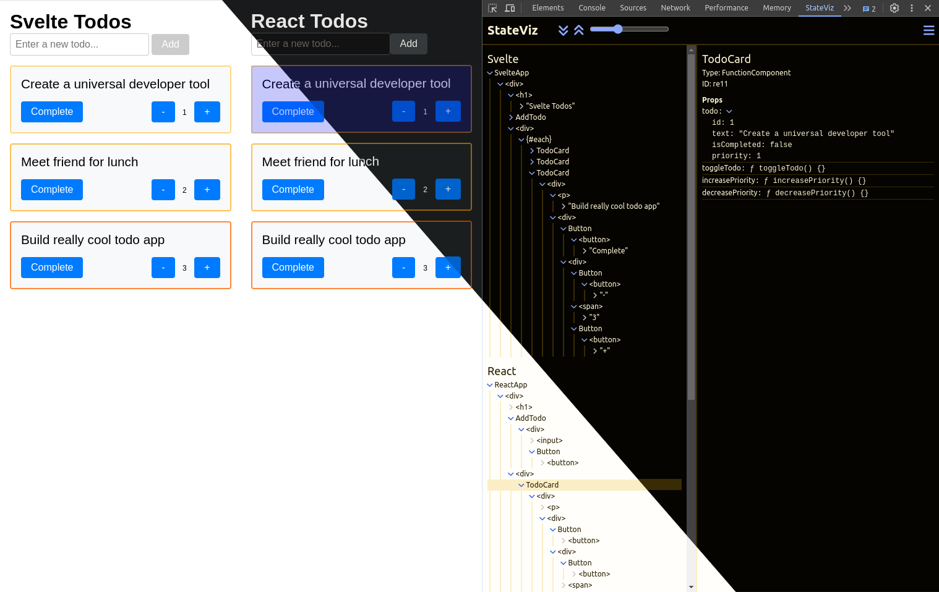The image size is (939, 592).
Task: Collapse the Svelte <h1> node
Action: 511,95
